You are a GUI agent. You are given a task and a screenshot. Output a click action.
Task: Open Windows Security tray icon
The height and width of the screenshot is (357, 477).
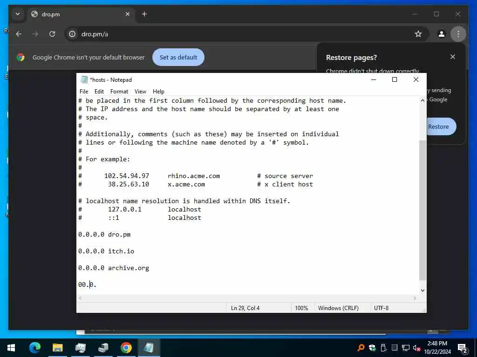point(372,348)
